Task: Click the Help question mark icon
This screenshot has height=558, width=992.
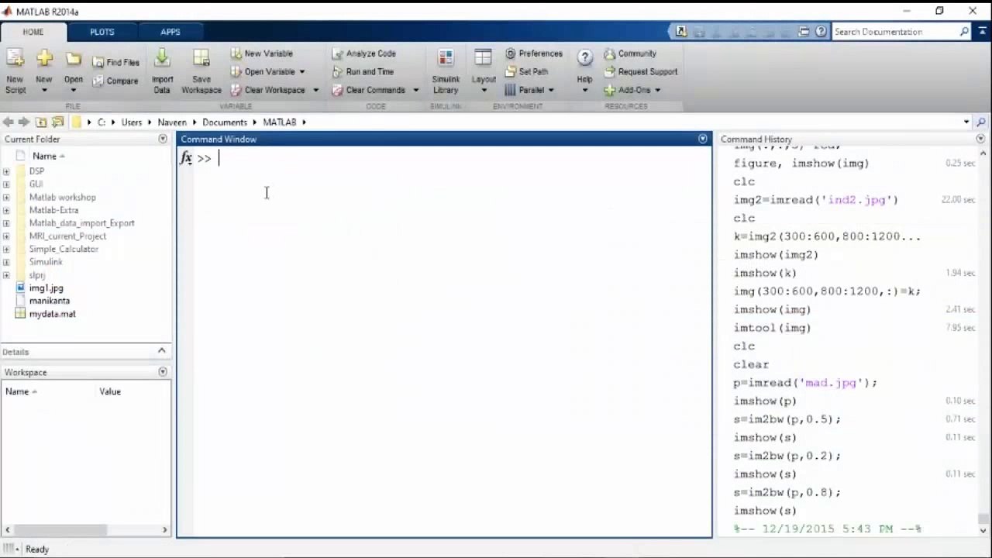Action: 585,58
